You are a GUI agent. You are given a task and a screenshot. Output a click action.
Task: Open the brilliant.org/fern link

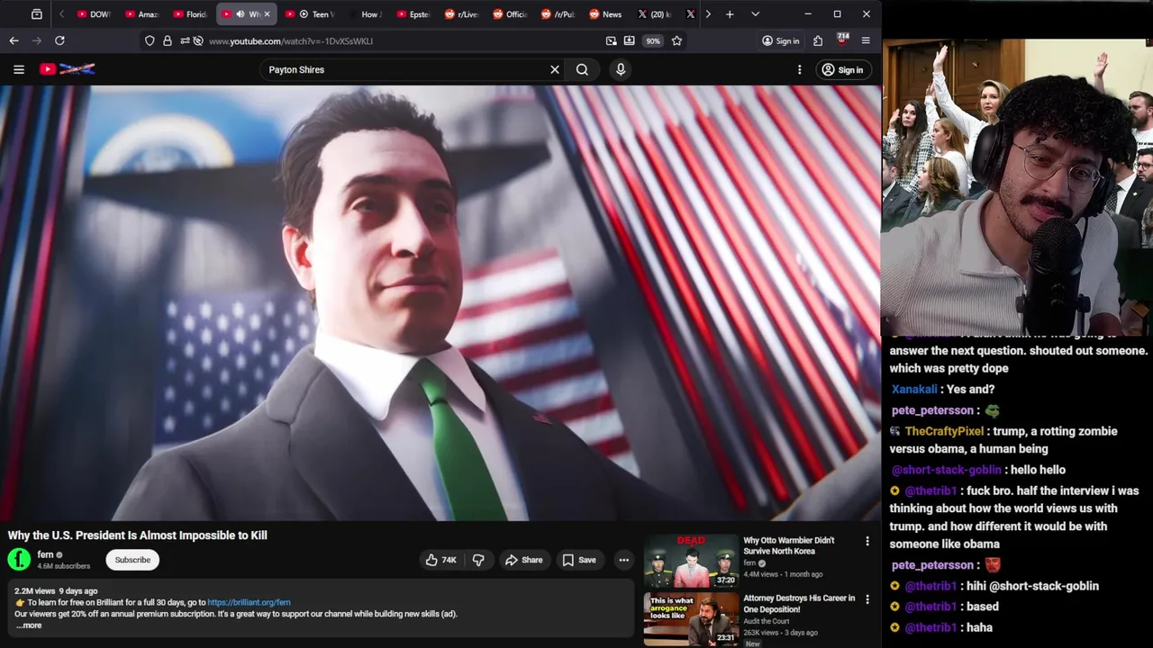click(249, 602)
